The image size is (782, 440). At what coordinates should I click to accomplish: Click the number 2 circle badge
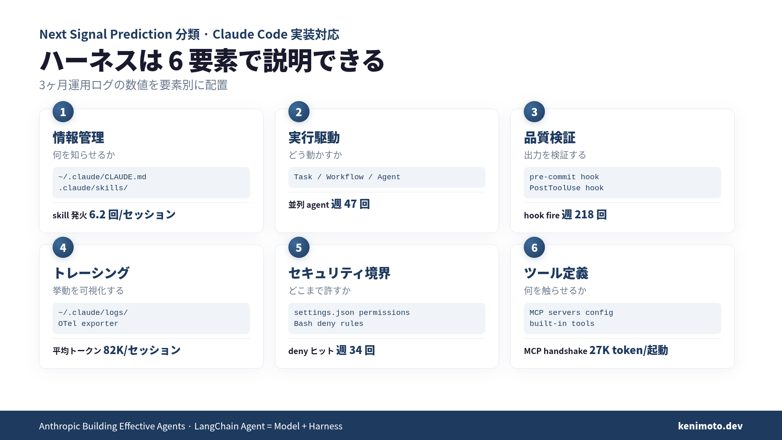(299, 112)
